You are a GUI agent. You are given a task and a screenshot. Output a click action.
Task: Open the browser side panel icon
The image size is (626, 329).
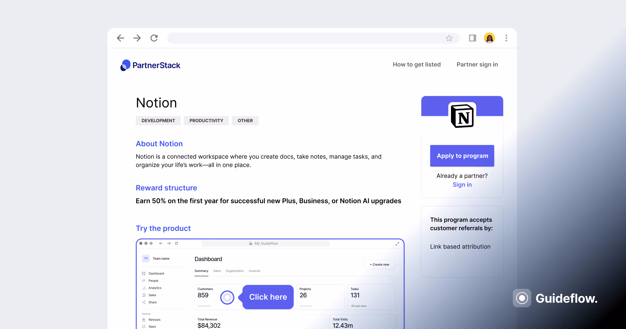pos(472,38)
